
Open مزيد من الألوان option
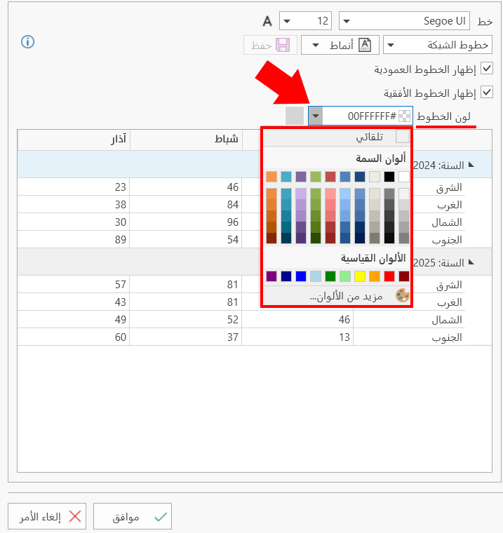[337, 296]
